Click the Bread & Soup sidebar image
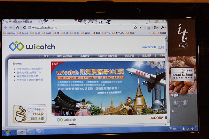Screen dimensions: 209x139 click(183, 75)
